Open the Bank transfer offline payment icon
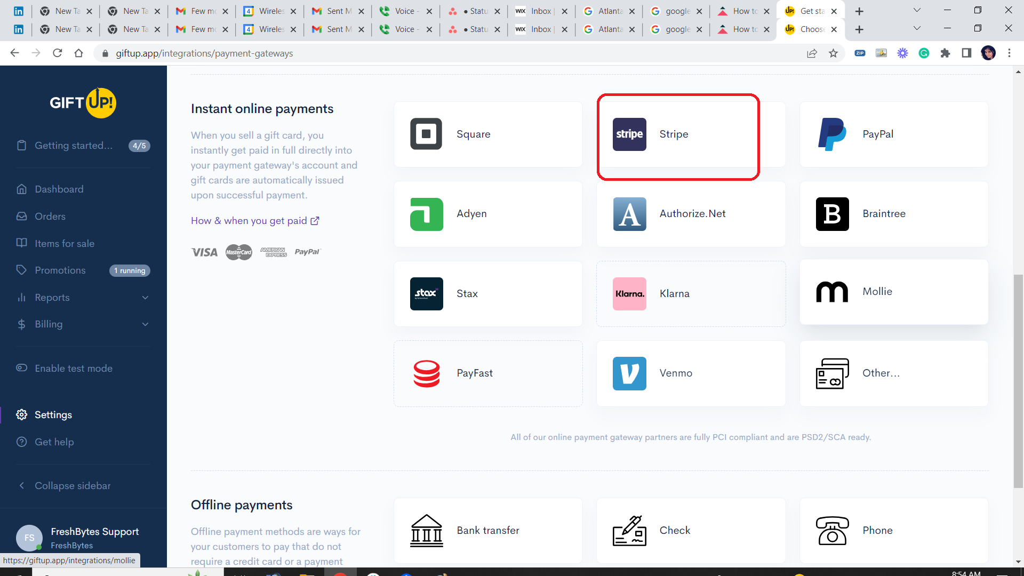The width and height of the screenshot is (1024, 576). tap(426, 531)
